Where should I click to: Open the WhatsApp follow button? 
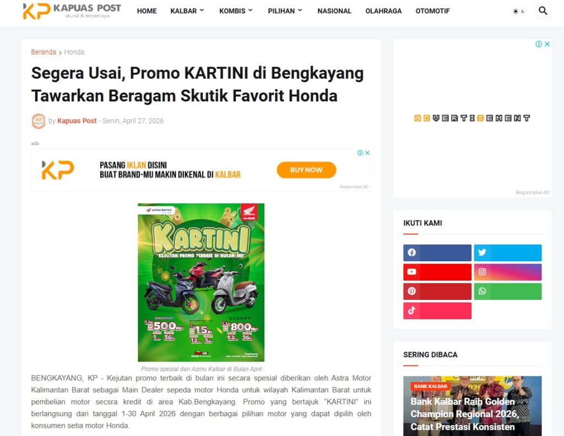pyautogui.click(x=507, y=291)
